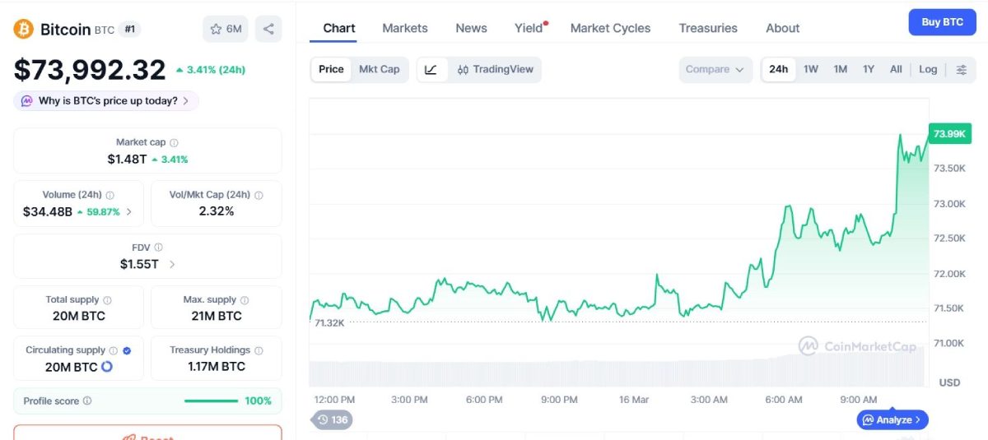Viewport: 988px width, 440px height.
Task: Click the Buy BTC button
Action: [x=942, y=22]
